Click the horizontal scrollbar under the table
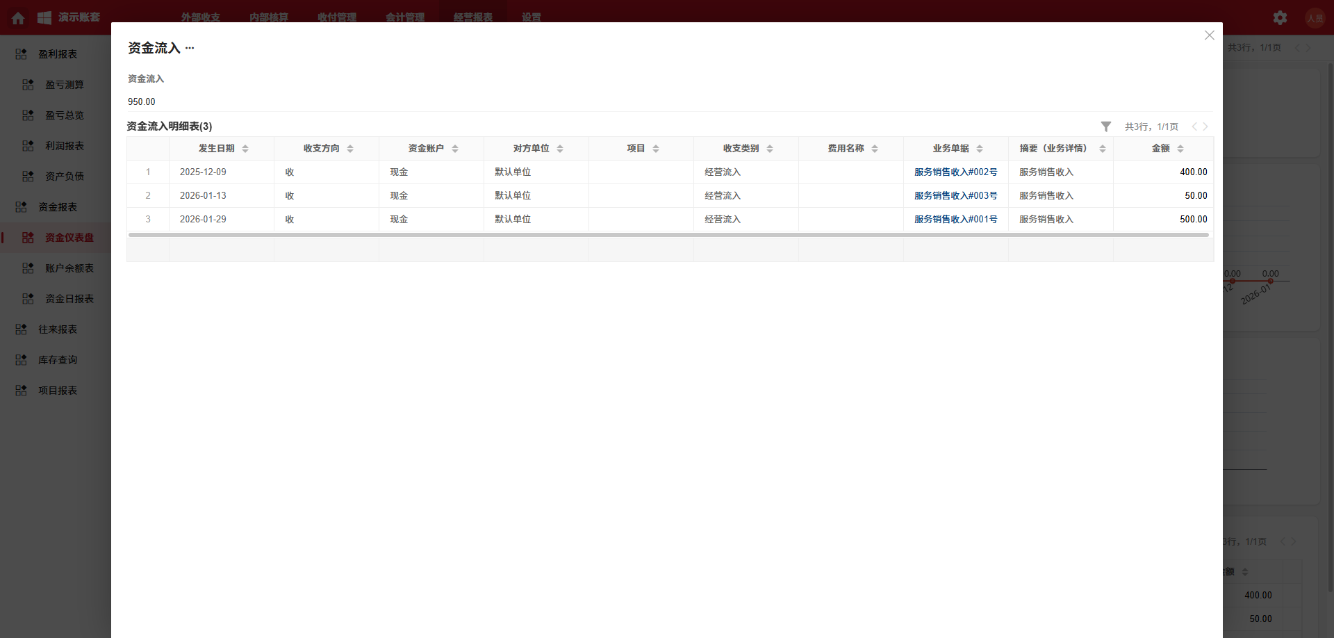 (x=667, y=235)
